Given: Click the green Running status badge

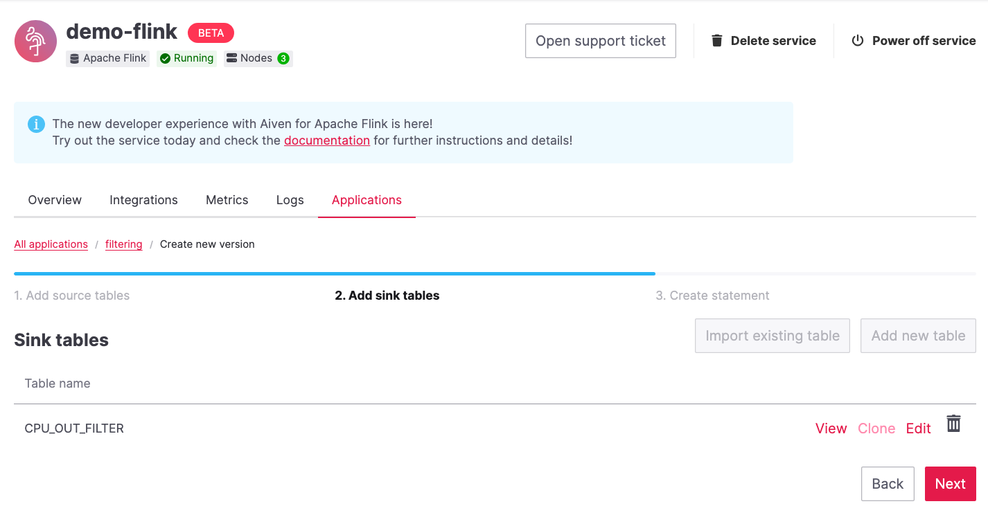Looking at the screenshot, I should tap(186, 58).
